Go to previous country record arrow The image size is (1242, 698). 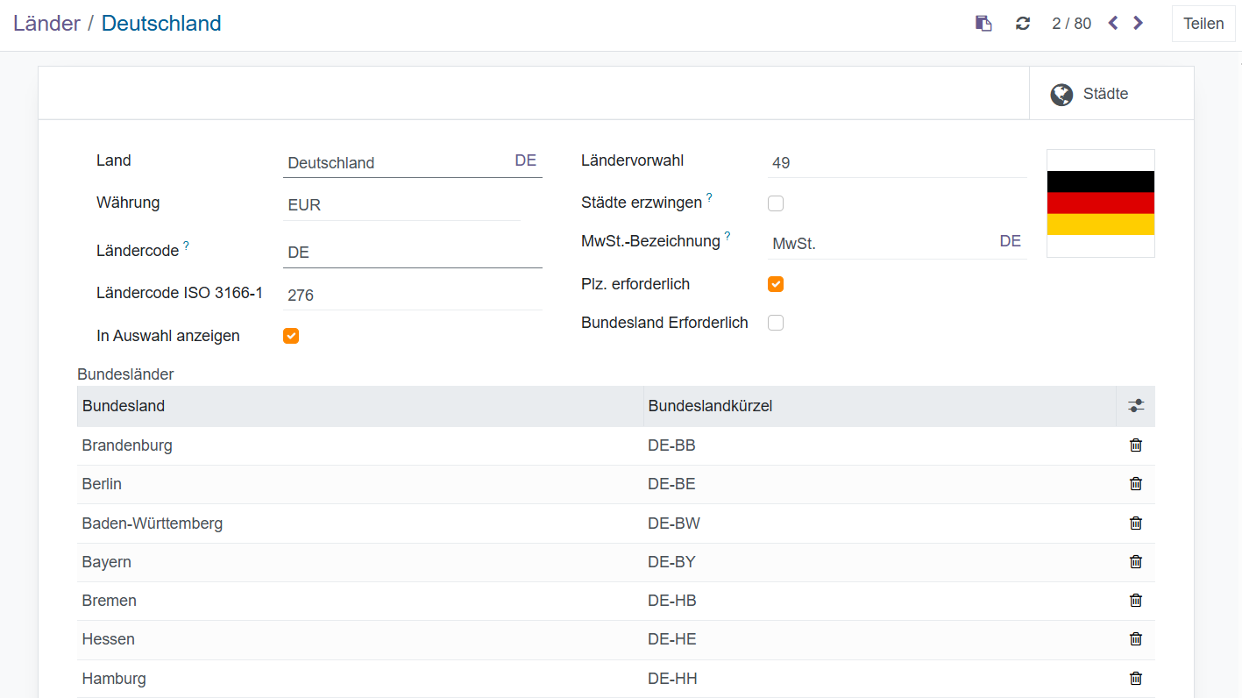tap(1113, 24)
